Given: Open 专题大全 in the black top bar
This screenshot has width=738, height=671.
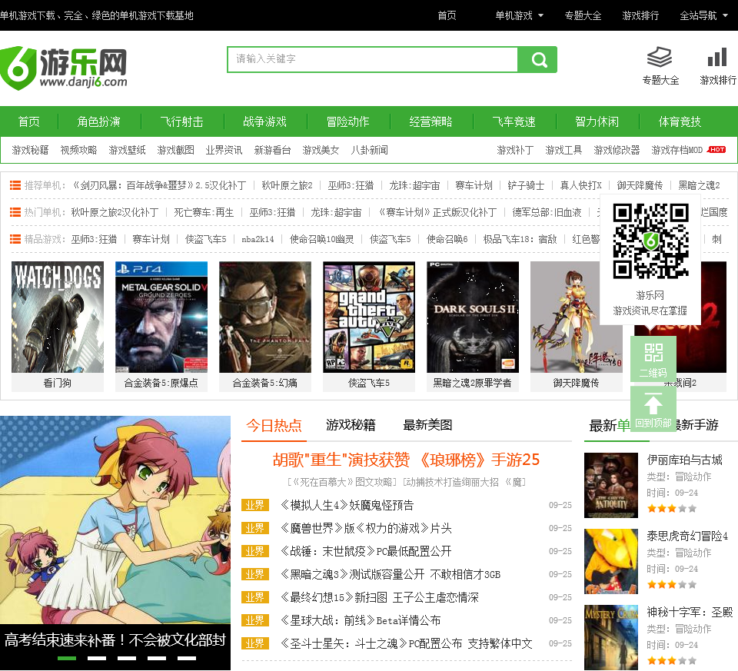Looking at the screenshot, I should (583, 15).
